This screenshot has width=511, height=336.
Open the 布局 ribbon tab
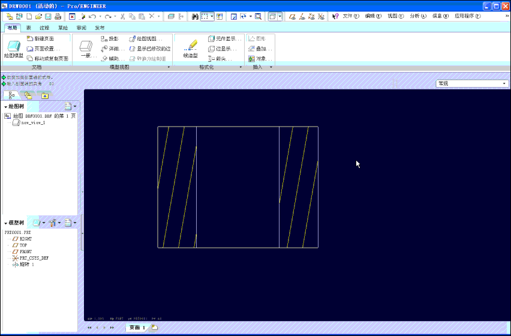coord(12,28)
